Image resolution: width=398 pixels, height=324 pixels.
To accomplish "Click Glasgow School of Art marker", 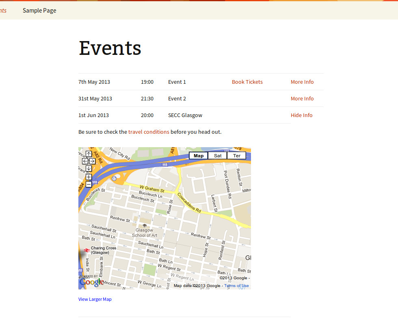I will [144, 225].
